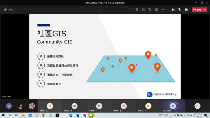
Task: Select the 林 avatar participant tile
Action: coord(99,106)
